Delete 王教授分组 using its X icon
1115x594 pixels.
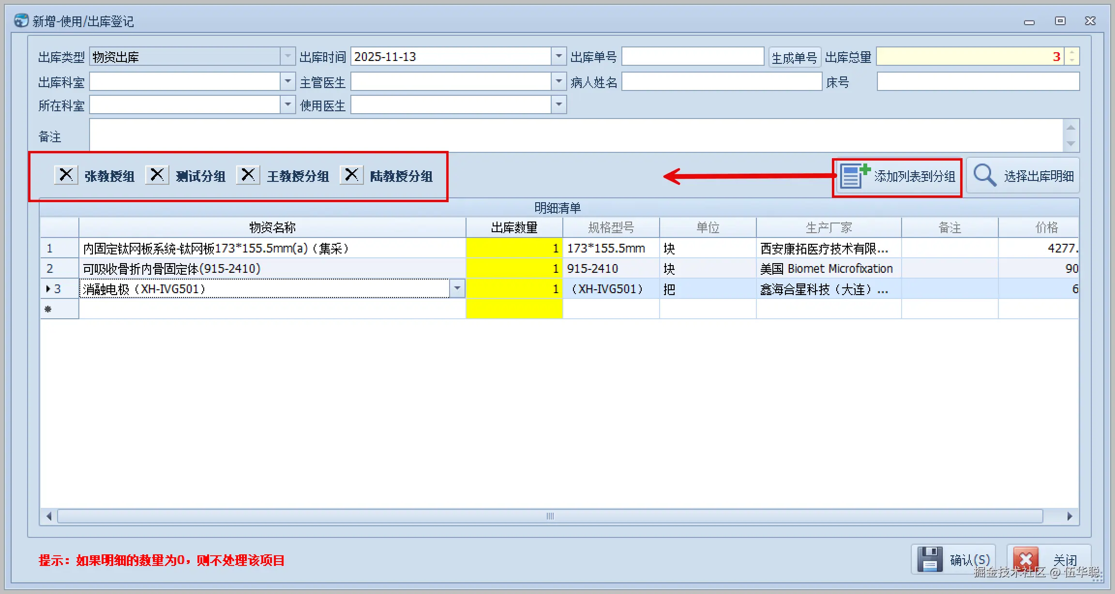[248, 175]
